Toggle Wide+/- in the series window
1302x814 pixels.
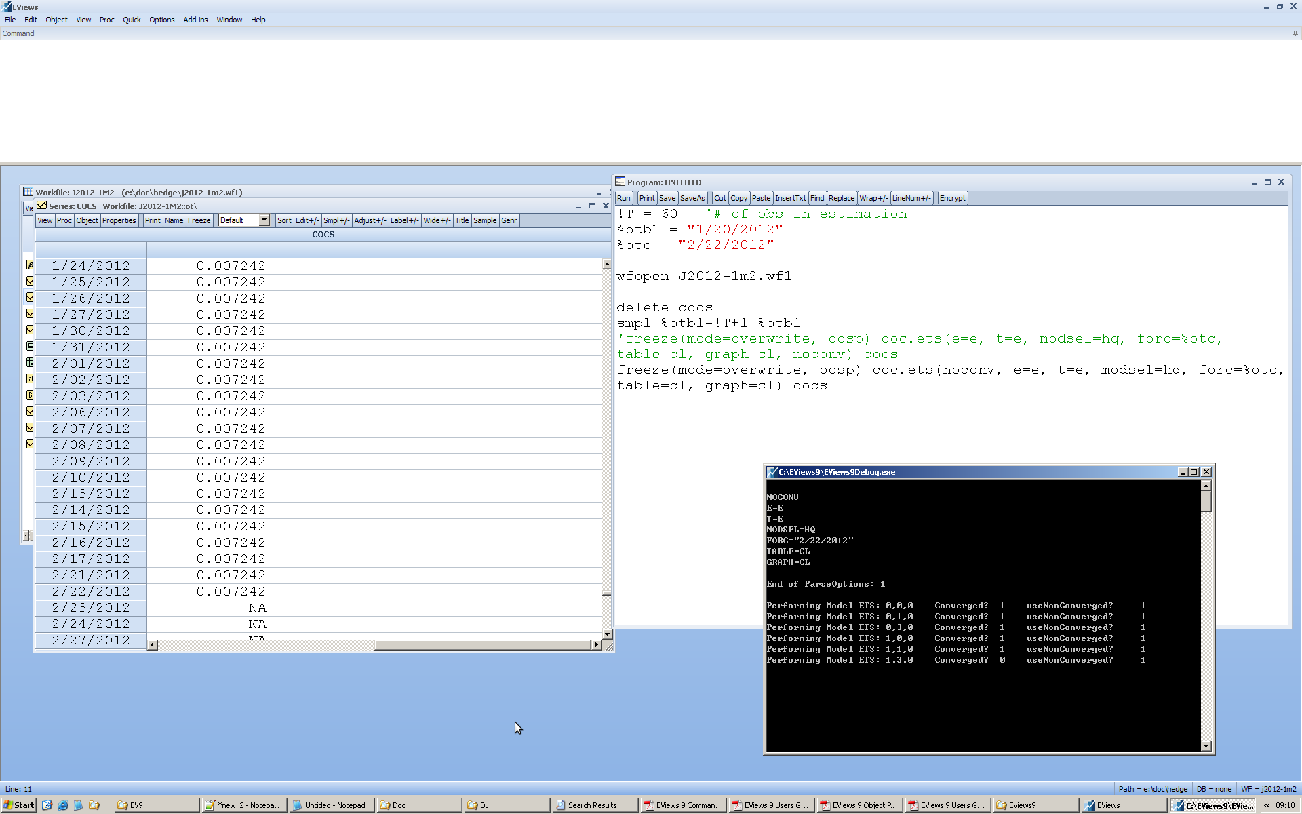(437, 220)
